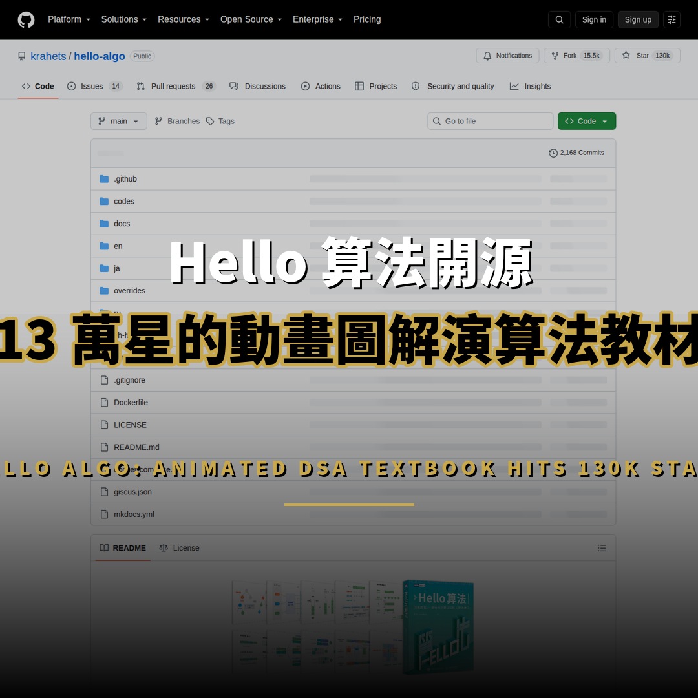Open the Security and quality tab
698x698 pixels.
coord(452,87)
